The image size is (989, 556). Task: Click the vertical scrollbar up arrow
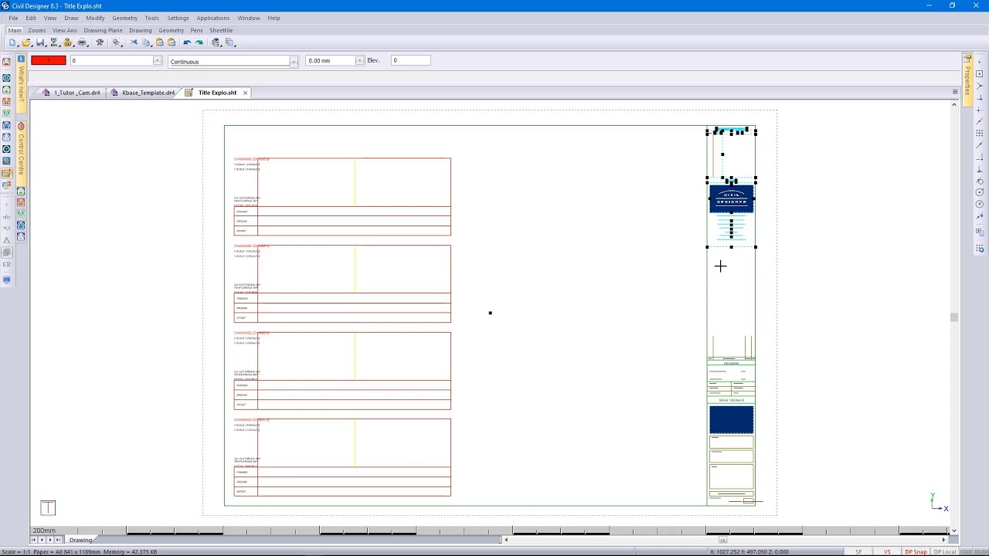point(954,104)
